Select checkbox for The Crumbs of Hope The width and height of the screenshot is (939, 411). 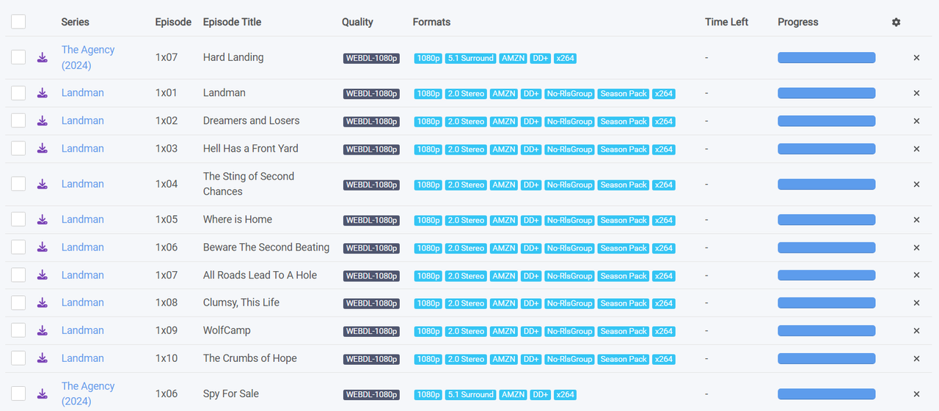pyautogui.click(x=18, y=358)
